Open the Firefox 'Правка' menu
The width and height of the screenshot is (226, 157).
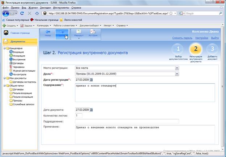(x=15, y=8)
